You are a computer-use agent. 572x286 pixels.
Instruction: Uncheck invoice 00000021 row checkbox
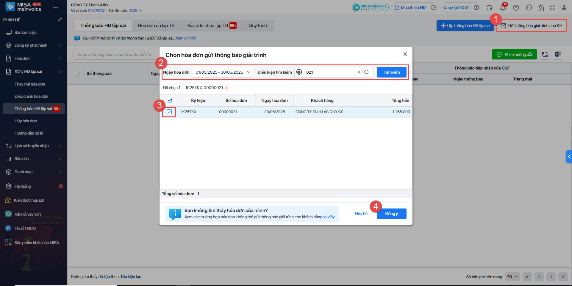169,112
